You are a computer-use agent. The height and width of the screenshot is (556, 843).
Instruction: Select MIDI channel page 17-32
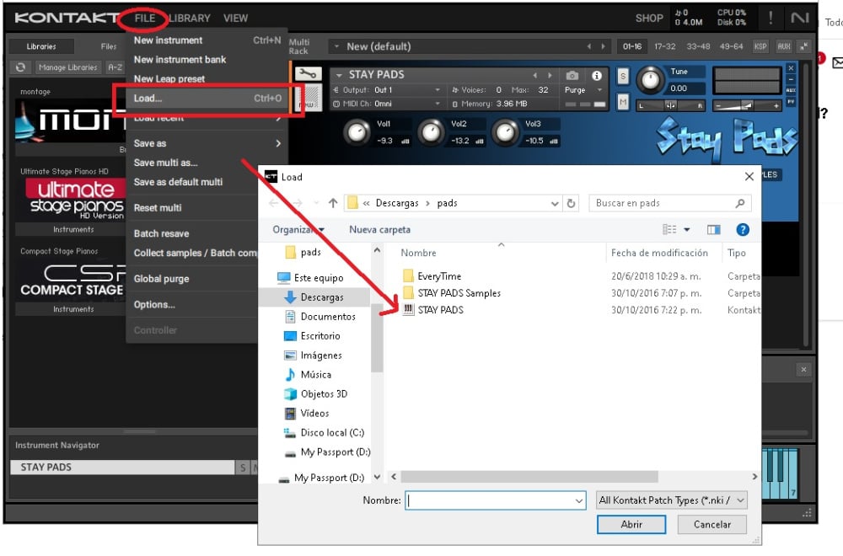[x=665, y=46]
